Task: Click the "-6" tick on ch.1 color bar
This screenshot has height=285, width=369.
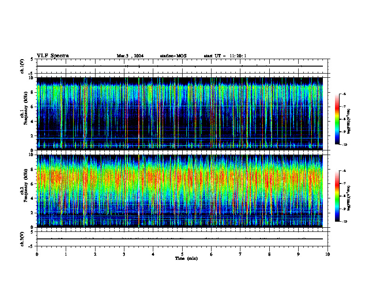Action: click(x=344, y=94)
